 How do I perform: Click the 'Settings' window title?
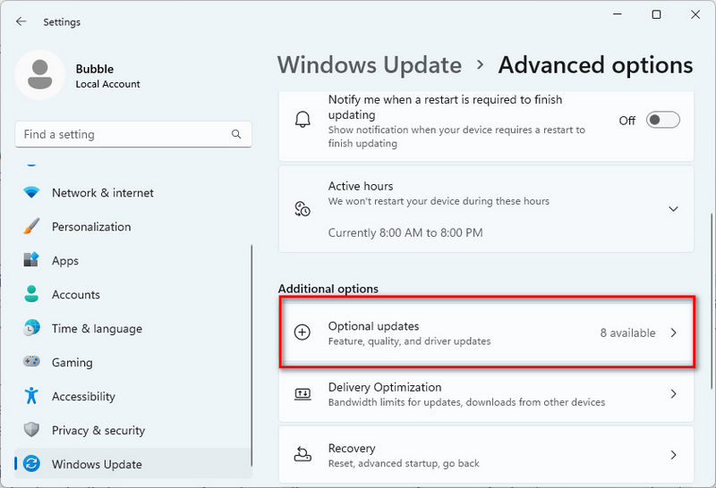[x=62, y=21]
